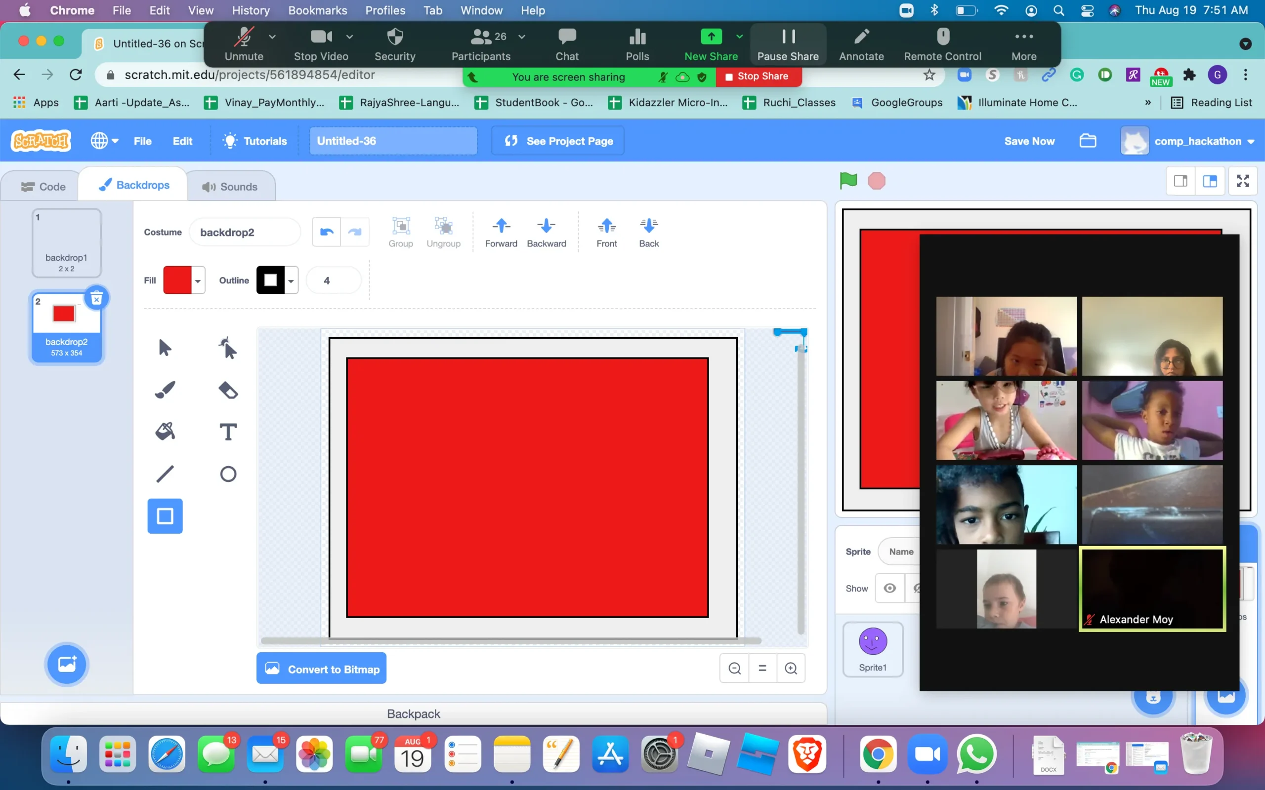Expand the Outline color dropdown

291,281
